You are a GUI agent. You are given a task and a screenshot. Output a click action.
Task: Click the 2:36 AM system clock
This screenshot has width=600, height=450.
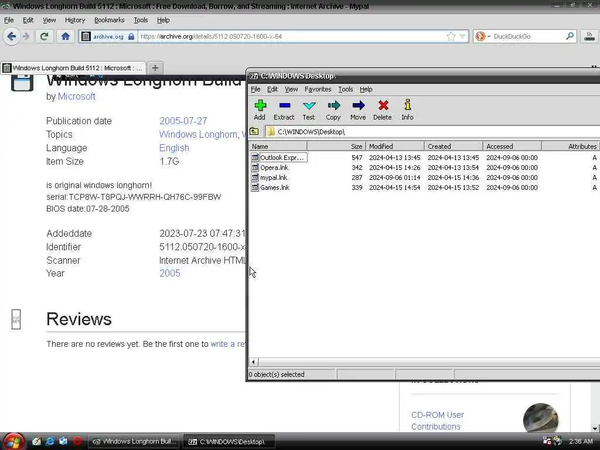click(581, 441)
